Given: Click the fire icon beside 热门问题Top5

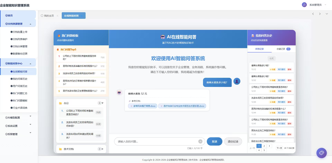Looking at the screenshot, I should (58, 50).
